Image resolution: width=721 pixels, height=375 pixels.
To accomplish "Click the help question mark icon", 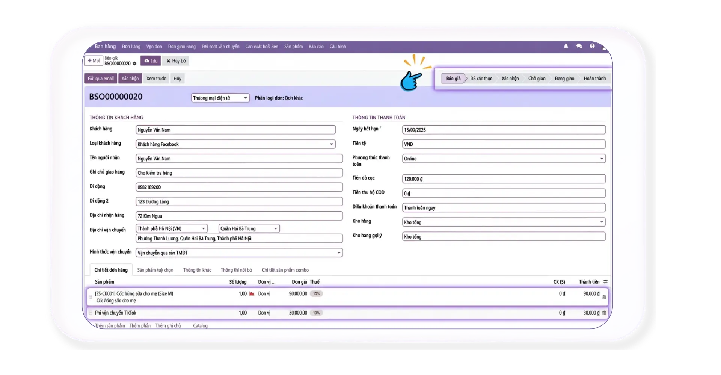I will pyautogui.click(x=592, y=46).
